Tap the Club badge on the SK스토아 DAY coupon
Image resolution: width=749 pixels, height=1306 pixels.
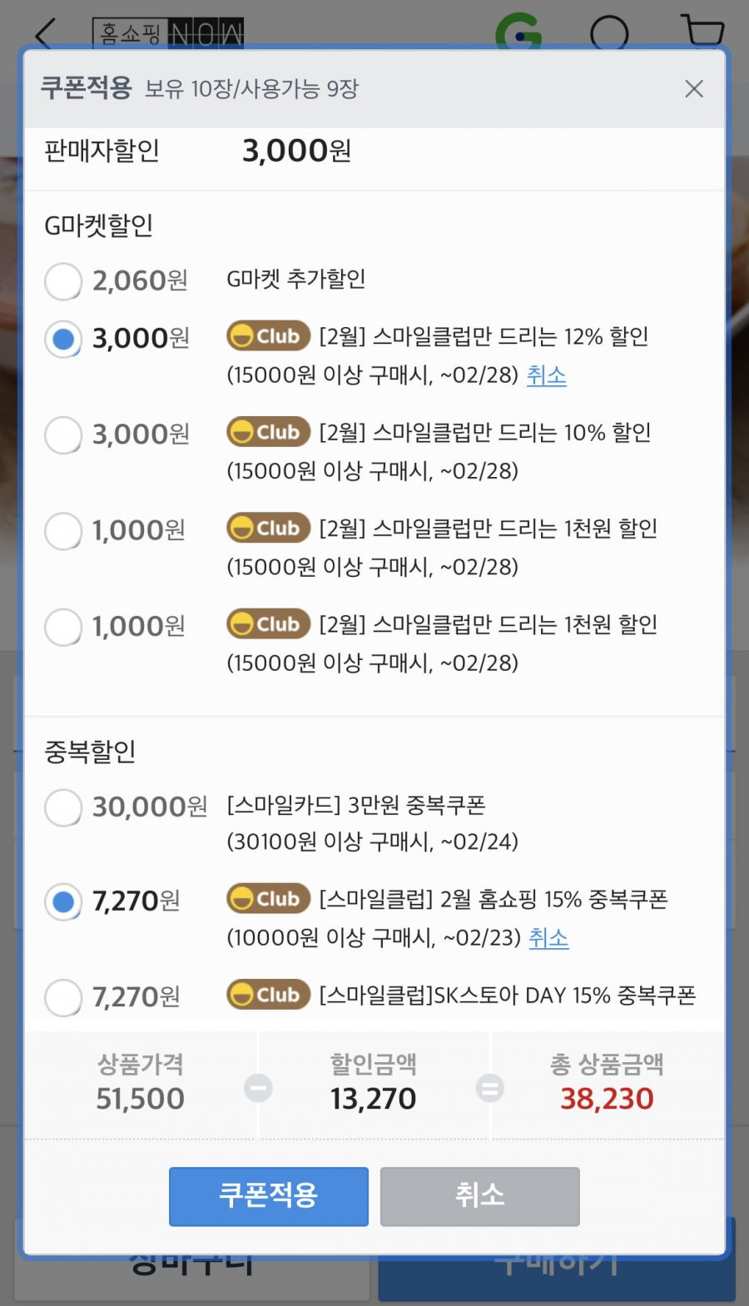(x=268, y=995)
